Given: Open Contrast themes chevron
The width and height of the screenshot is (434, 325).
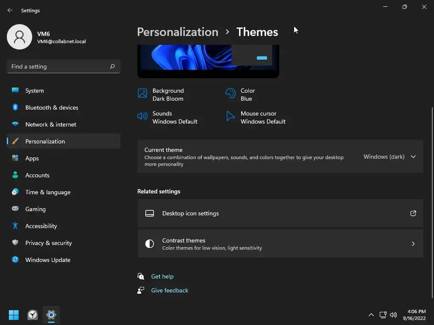Looking at the screenshot, I should tap(413, 244).
